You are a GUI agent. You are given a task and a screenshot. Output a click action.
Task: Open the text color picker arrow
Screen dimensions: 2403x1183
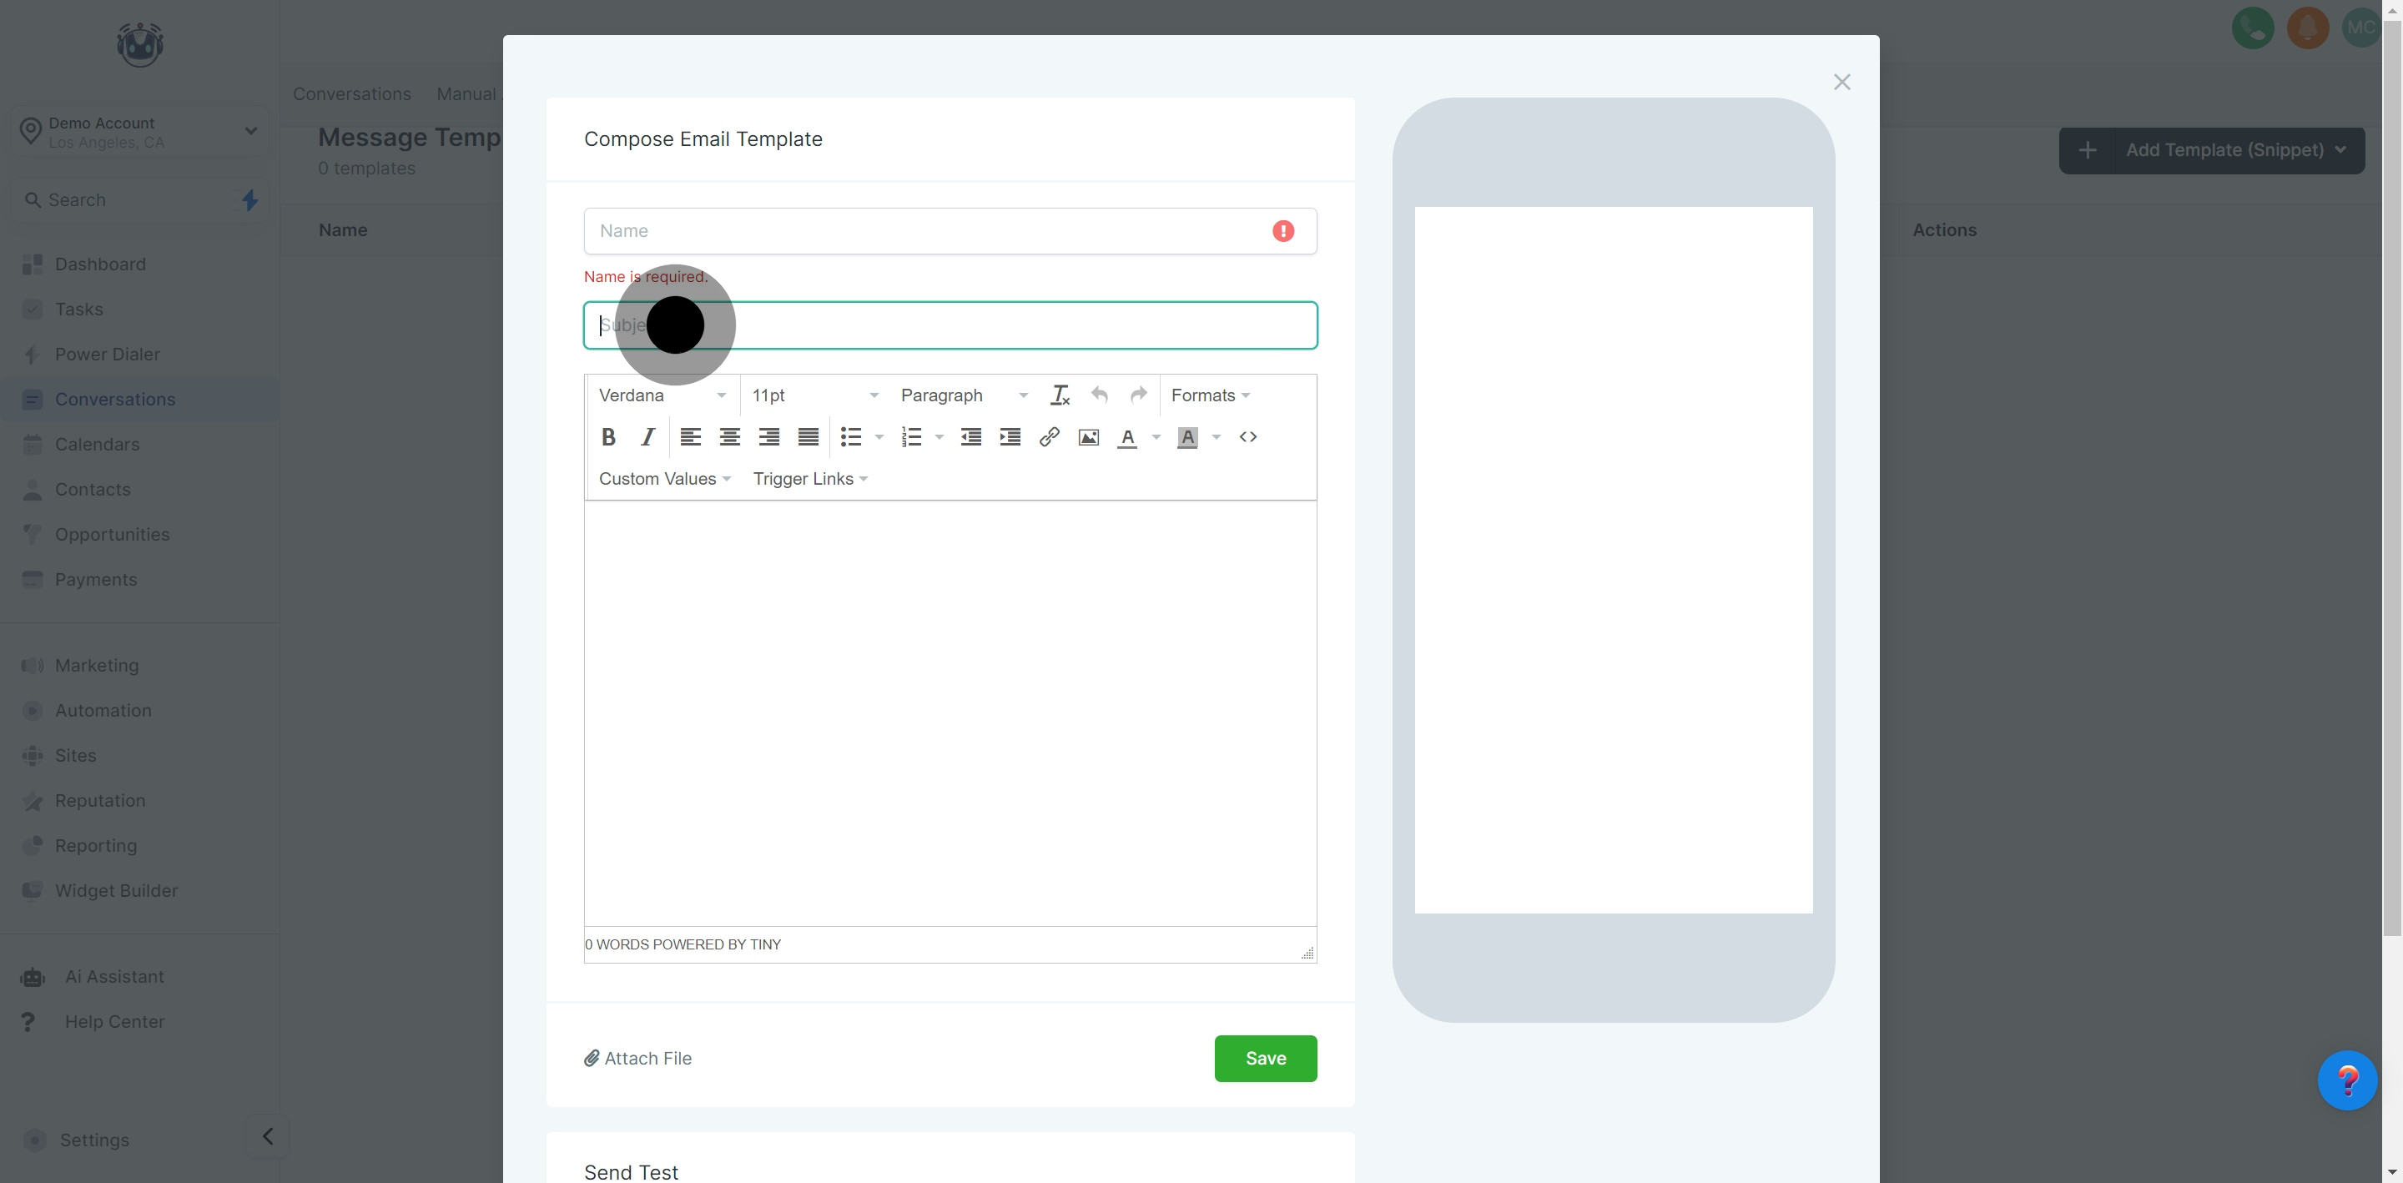point(1156,436)
